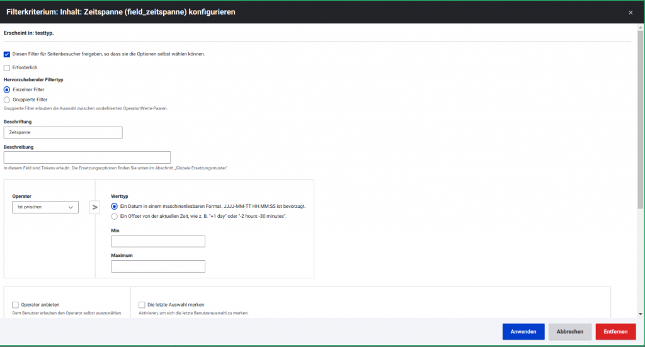Viewport: 645px width, 347px height.
Task: Click into the Maximum date field
Action: [158, 266]
